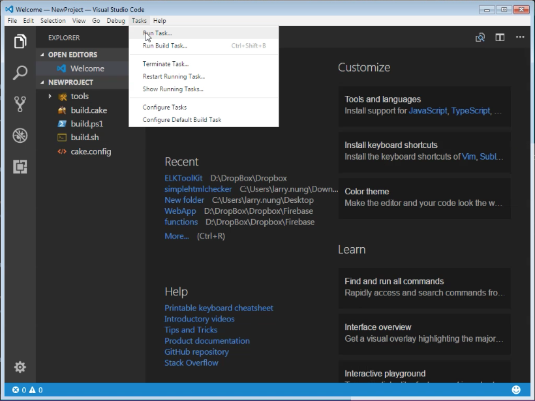The image size is (535, 401).
Task: Close the open Tasks menu
Action: 139,21
